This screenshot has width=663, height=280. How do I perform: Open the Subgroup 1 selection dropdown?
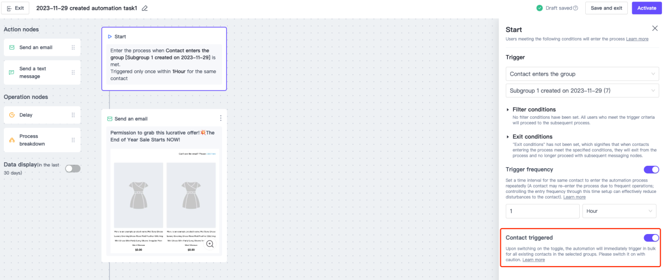[582, 91]
